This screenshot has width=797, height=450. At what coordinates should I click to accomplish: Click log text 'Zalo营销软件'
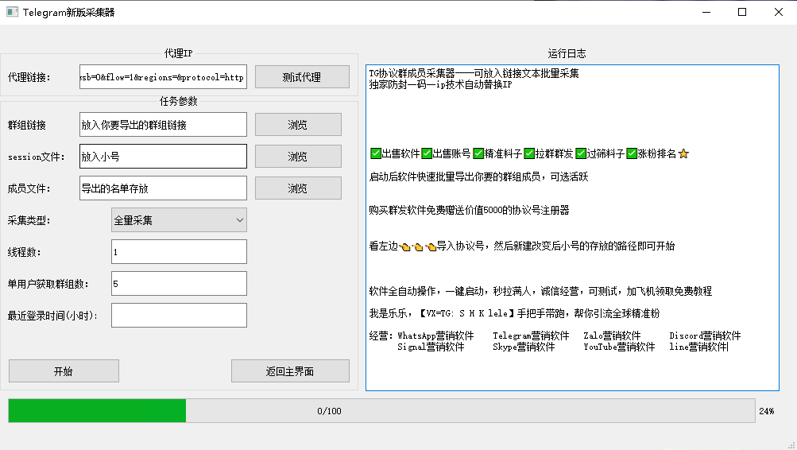(612, 336)
